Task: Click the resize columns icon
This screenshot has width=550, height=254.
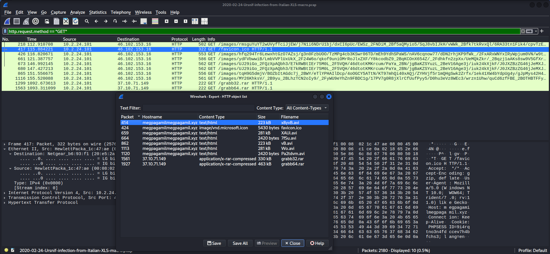Action: [x=195, y=21]
